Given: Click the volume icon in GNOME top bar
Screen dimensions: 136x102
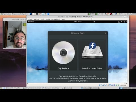Looking at the screenshot, I should coord(122,22).
